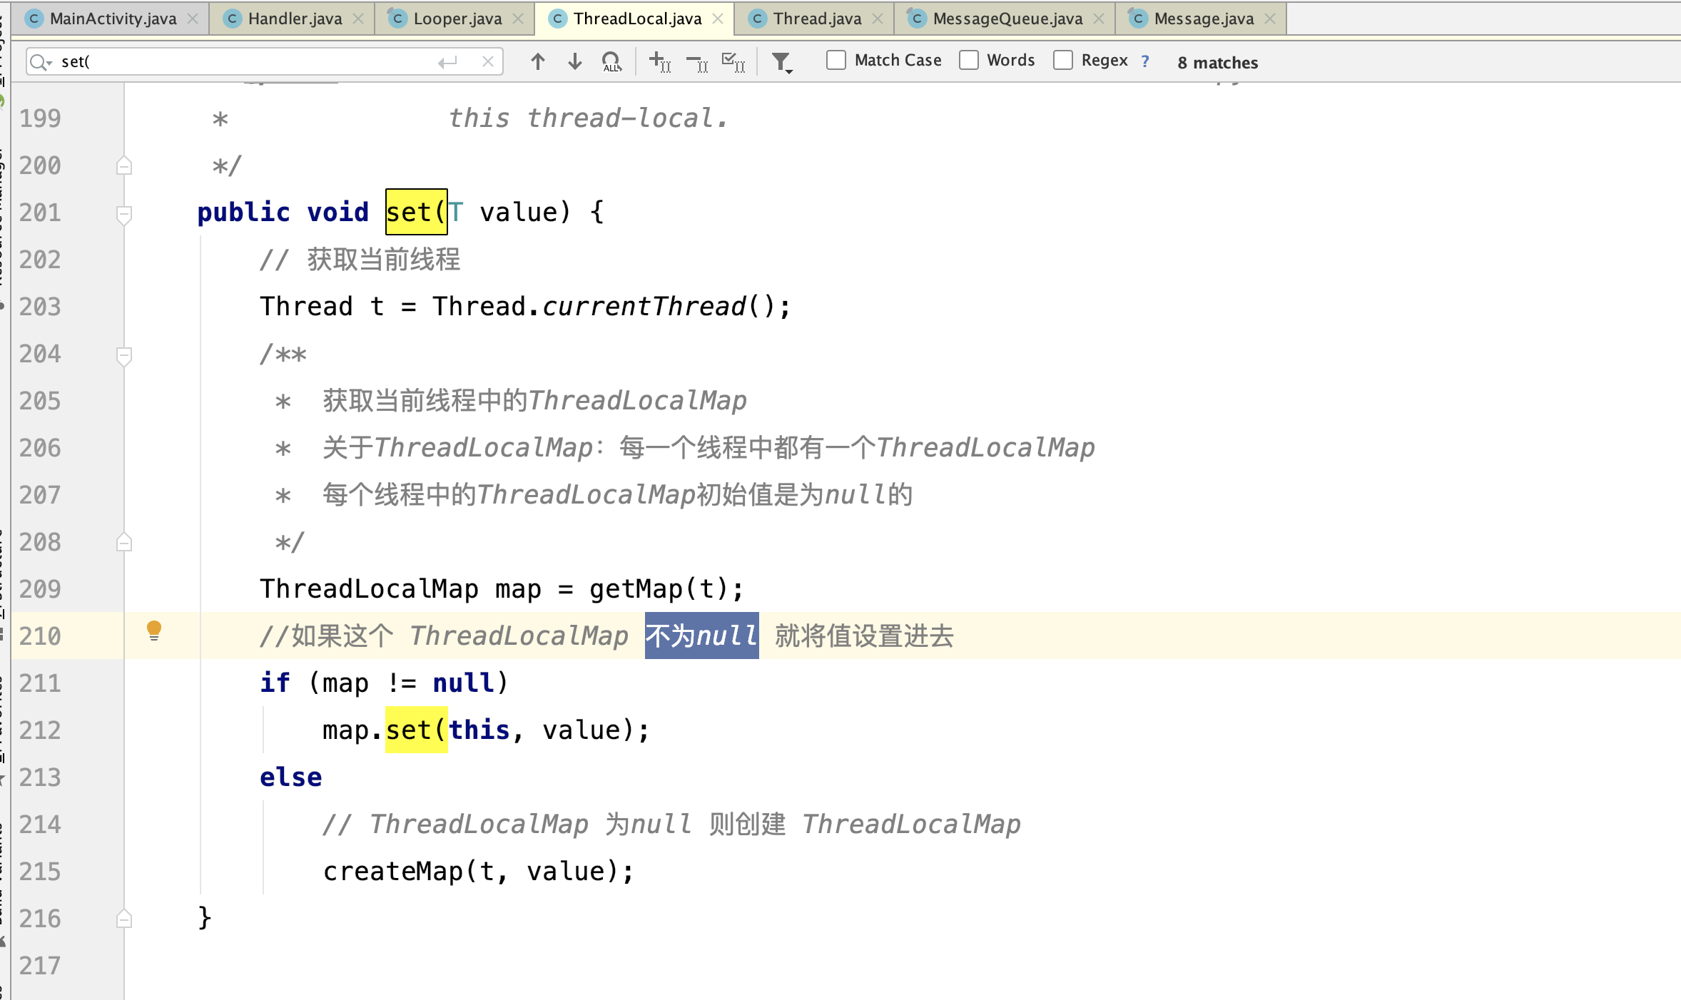Close the Handler.java tab
The width and height of the screenshot is (1681, 1000).
click(358, 19)
